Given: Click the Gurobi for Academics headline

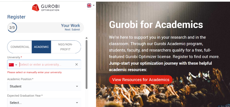Looking at the screenshot, I should click(156, 25).
